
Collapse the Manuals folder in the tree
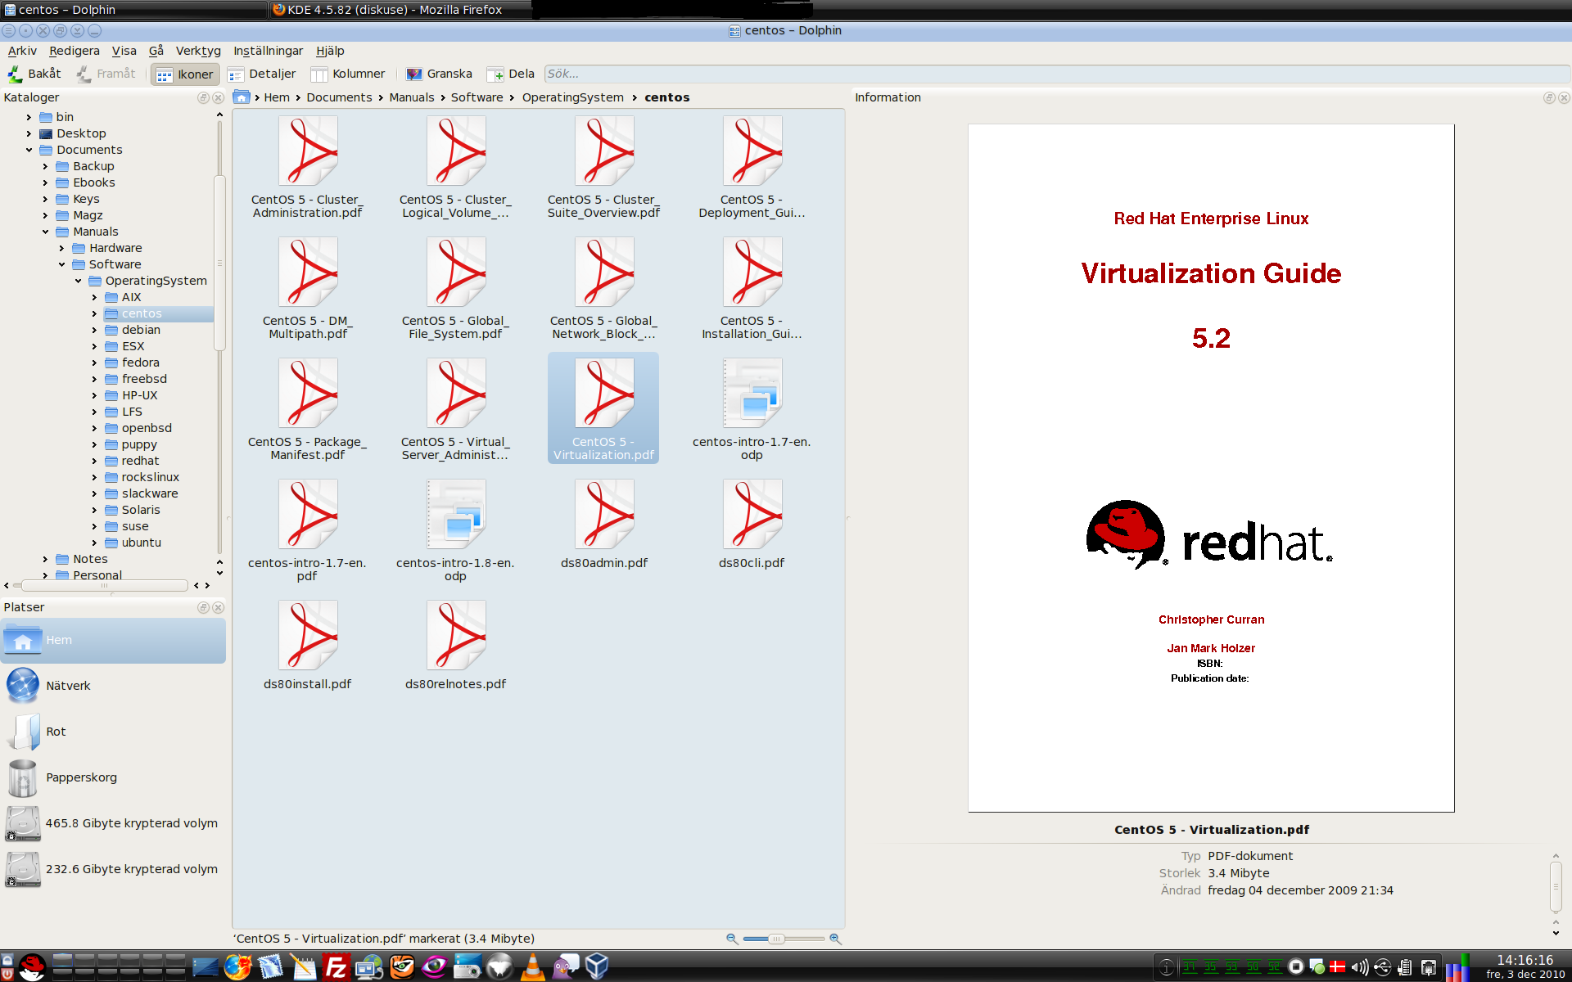click(x=45, y=232)
